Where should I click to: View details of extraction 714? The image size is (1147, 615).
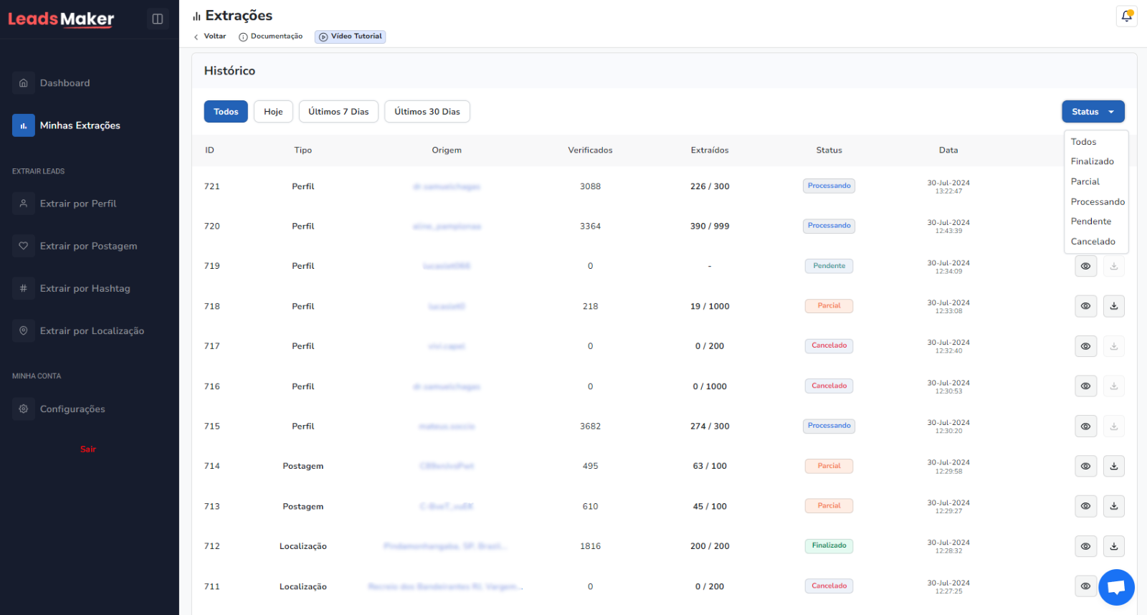[1086, 466]
